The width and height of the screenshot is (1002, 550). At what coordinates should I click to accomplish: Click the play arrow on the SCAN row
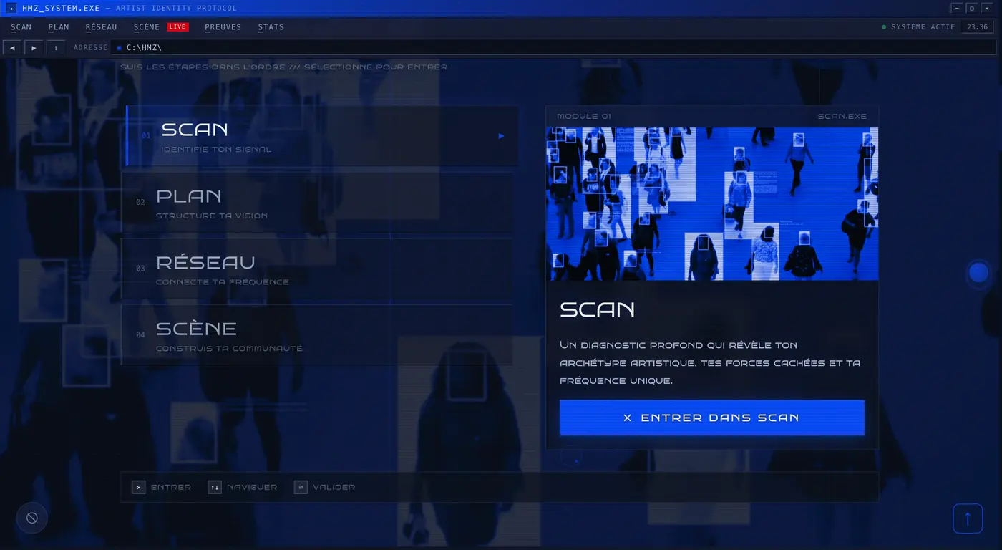(x=501, y=136)
